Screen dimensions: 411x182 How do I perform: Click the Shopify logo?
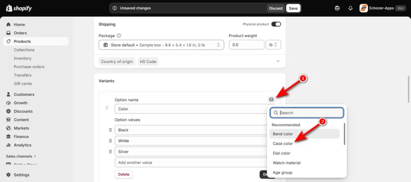coord(19,8)
